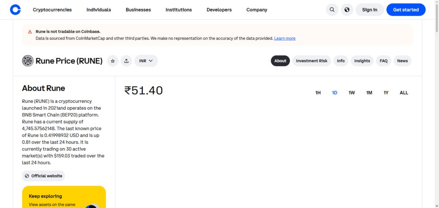The width and height of the screenshot is (439, 208).
Task: Click the Rune coin logo
Action: click(x=28, y=61)
